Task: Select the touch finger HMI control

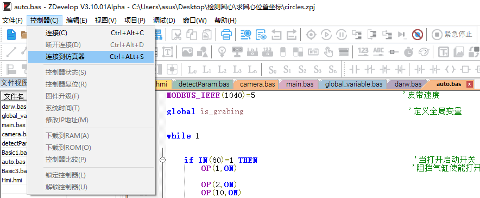Action: click(329, 52)
